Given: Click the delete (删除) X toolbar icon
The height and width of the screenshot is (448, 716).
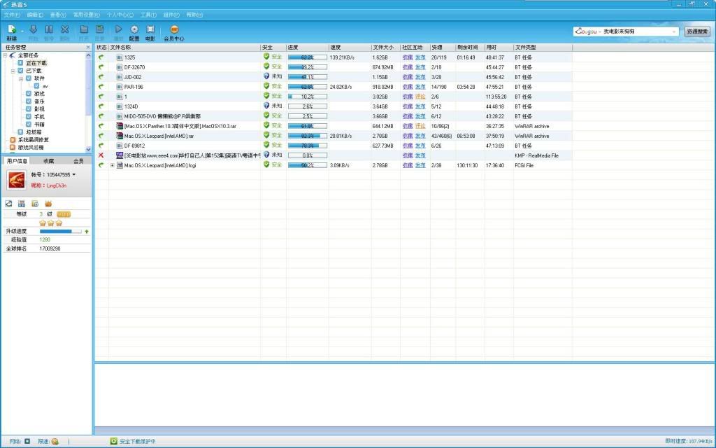Looking at the screenshot, I should click(x=65, y=29).
